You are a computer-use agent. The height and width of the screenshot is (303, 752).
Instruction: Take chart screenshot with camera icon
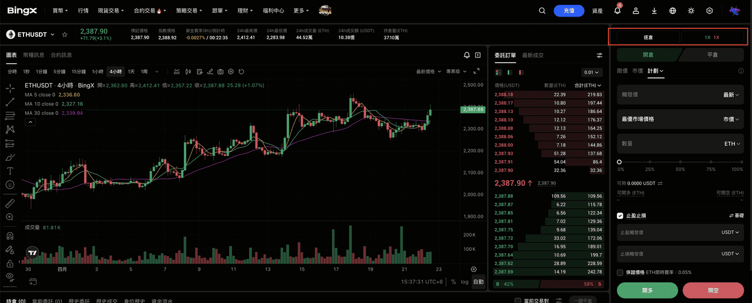(220, 72)
